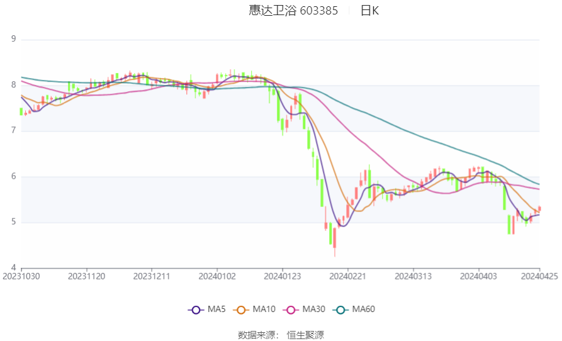
Task: Click the y-axis value 9 label
Action: pos(13,39)
